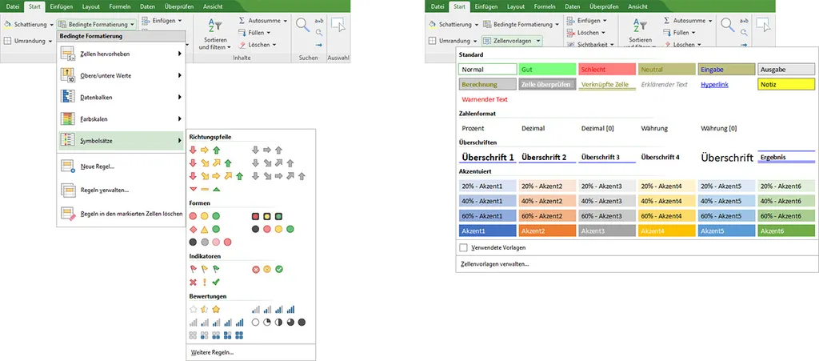Viewport: 819px width, 361px height.
Task: Choose the three gray arrows icon set
Action: point(267,150)
